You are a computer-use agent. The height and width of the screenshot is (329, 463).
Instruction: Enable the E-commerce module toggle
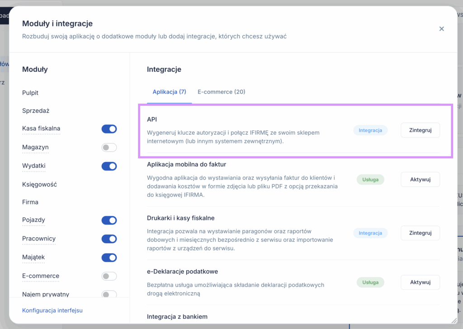[109, 276]
